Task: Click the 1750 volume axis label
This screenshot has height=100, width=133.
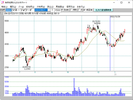Action: pyautogui.click(x=7, y=91)
